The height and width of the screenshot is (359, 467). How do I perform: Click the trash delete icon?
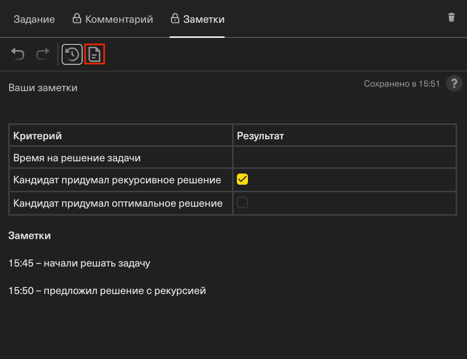click(451, 17)
